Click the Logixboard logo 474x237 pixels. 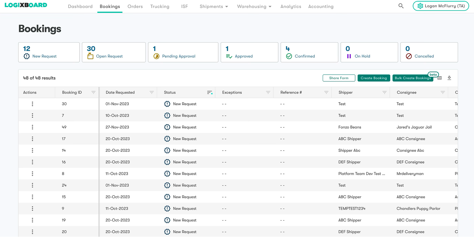(x=26, y=5)
